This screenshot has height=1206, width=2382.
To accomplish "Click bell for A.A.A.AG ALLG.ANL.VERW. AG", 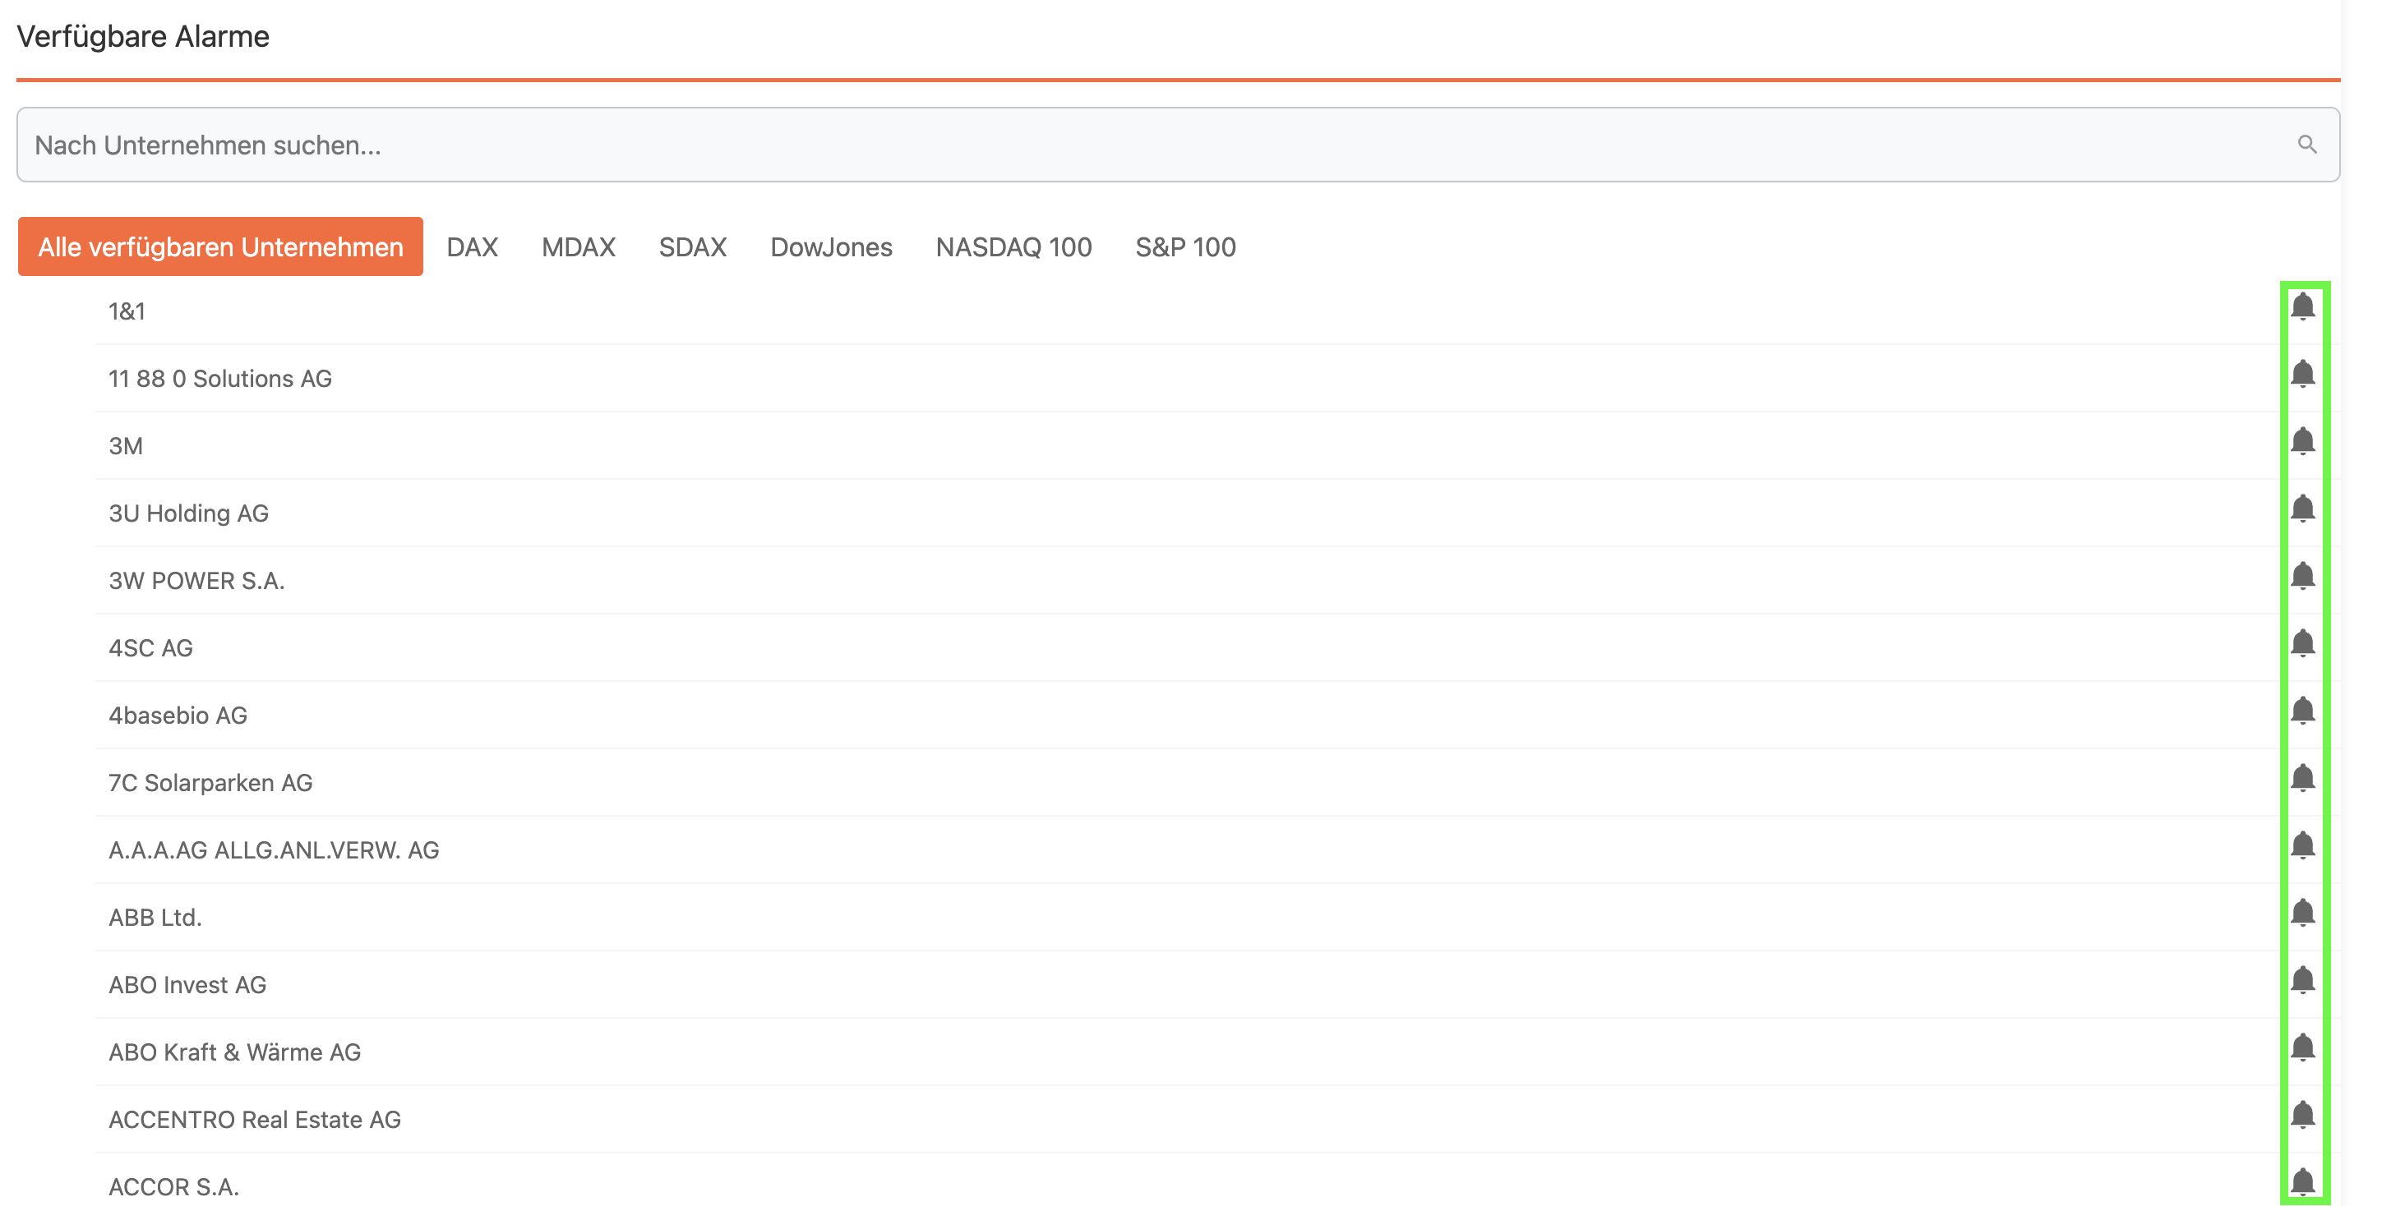I will coord(2302,846).
